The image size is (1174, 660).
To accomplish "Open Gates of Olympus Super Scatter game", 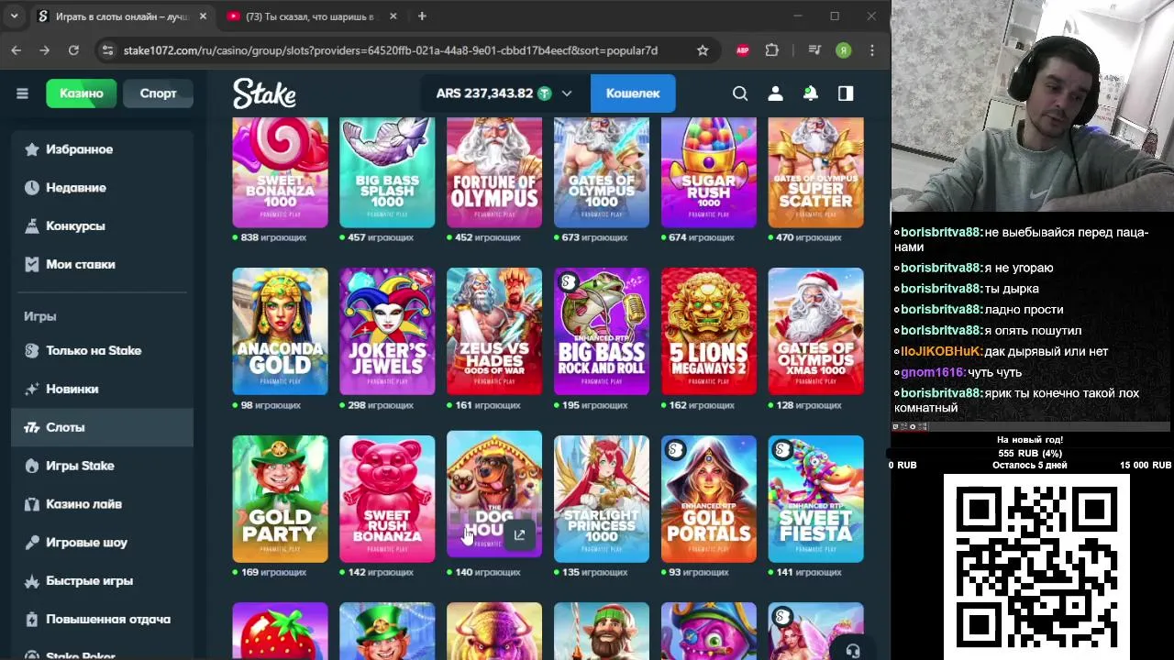I will 815,172.
